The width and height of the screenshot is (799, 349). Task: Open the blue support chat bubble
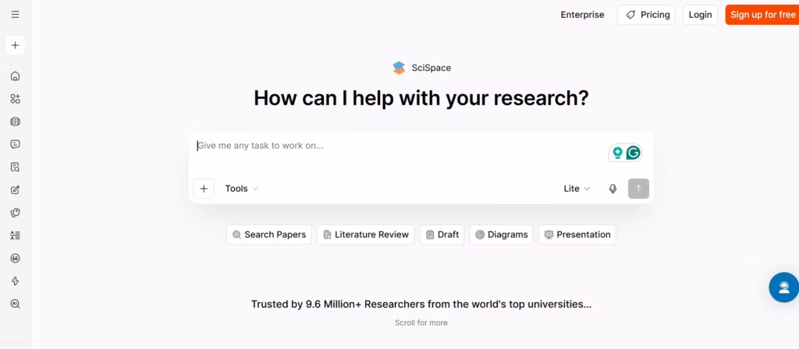pyautogui.click(x=783, y=287)
